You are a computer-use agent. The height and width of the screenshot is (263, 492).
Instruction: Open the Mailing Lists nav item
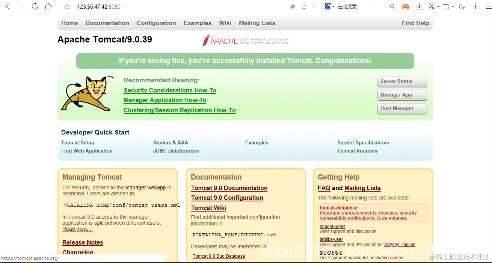[257, 23]
